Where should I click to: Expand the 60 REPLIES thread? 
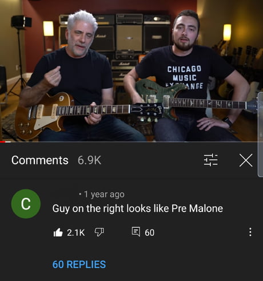(79, 264)
